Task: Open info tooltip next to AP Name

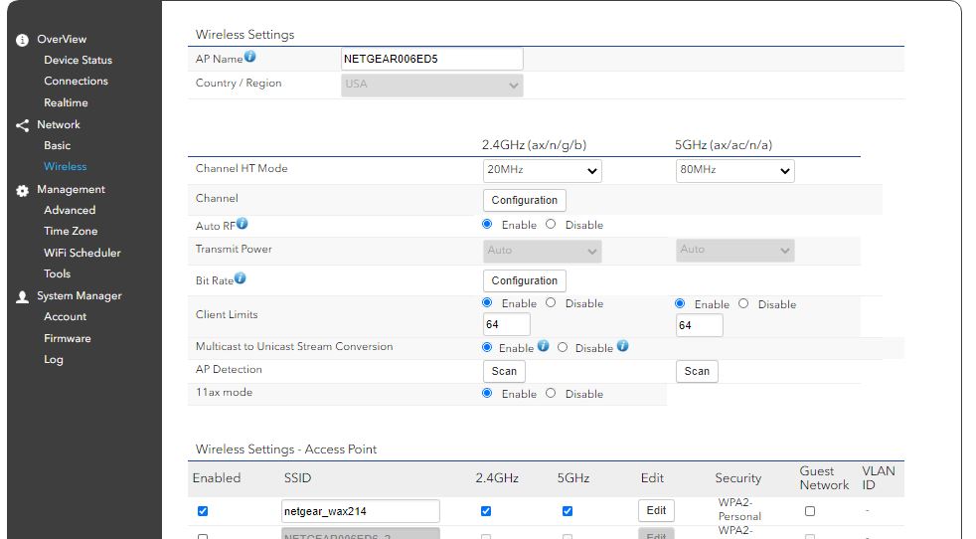Action: pyautogui.click(x=250, y=57)
